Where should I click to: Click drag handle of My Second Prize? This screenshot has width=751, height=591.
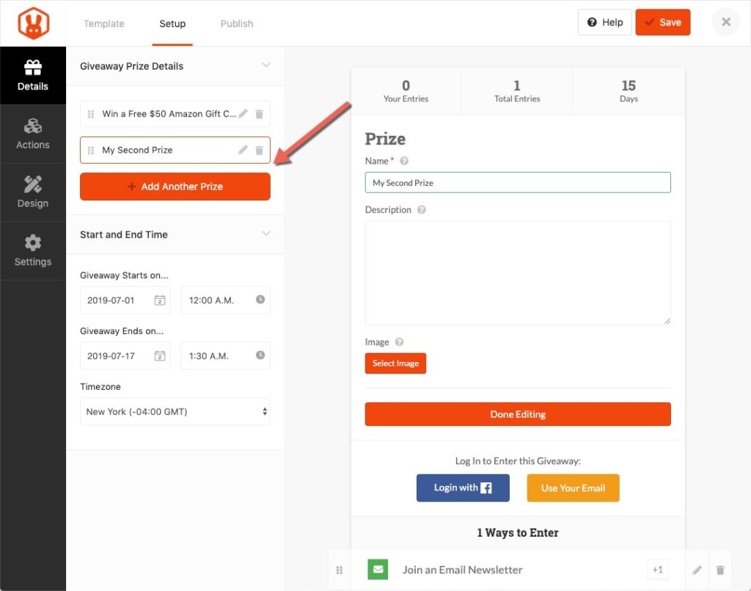click(x=90, y=151)
